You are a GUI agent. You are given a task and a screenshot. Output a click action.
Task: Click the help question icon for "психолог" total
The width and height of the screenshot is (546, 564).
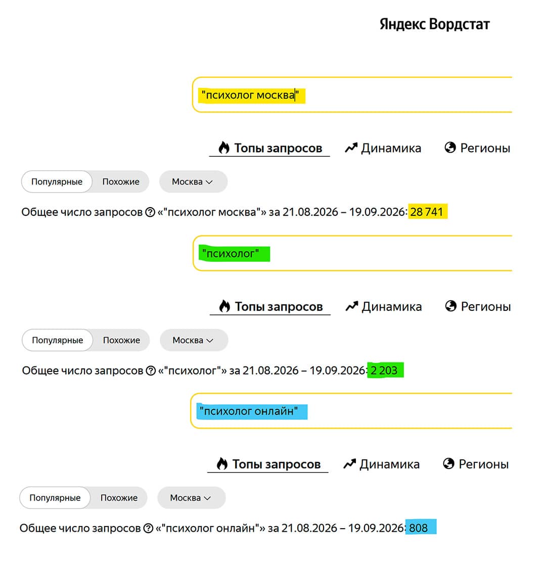tap(151, 370)
